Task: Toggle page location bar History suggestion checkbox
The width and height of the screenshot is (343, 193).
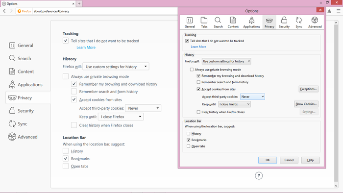Action: click(x=66, y=151)
